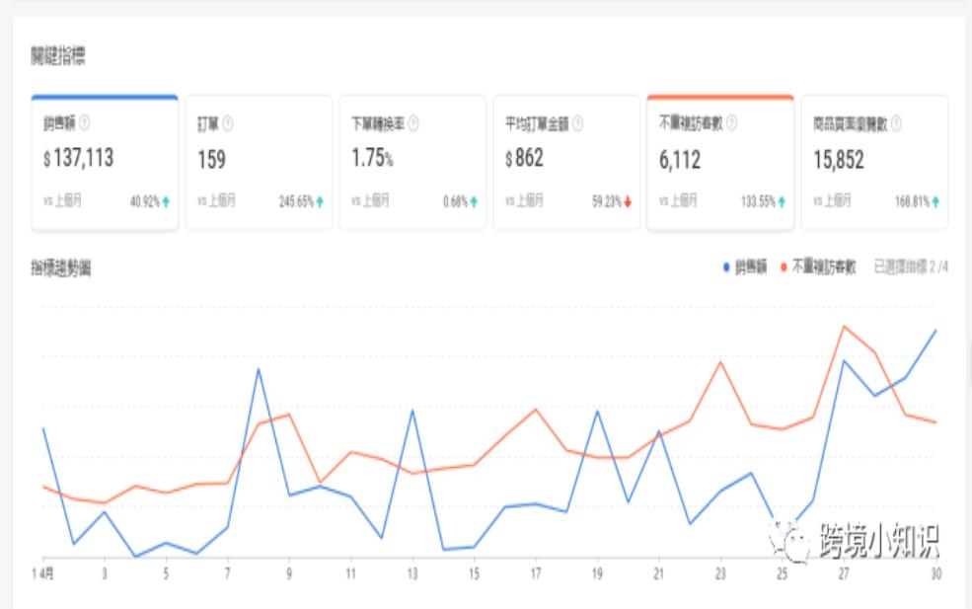The width and height of the screenshot is (972, 609).
Task: Click the orange line peak on day 27
Action: [844, 326]
